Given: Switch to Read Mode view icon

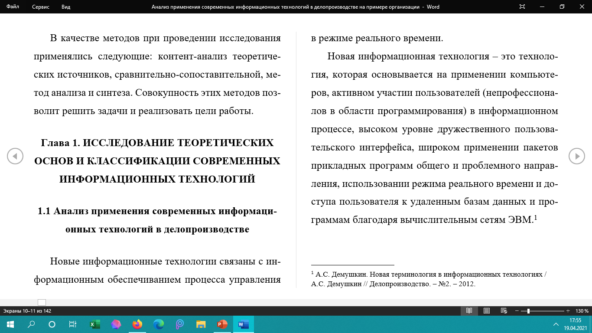Looking at the screenshot, I should click(x=469, y=311).
